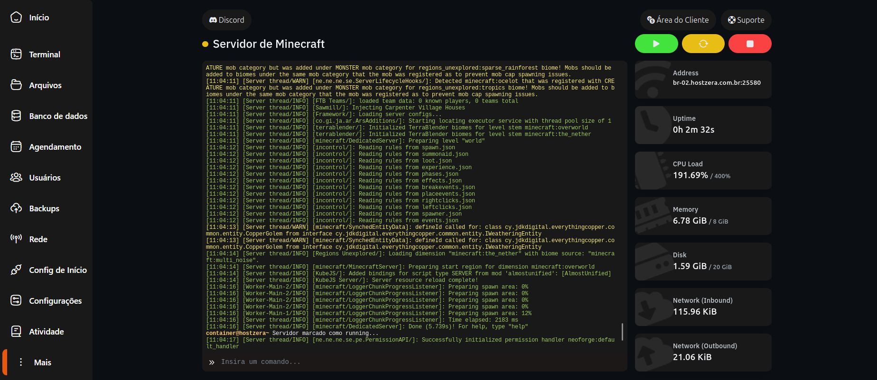This screenshot has height=380, width=877.
Task: Click the Banco de dados database icon
Action: point(16,116)
